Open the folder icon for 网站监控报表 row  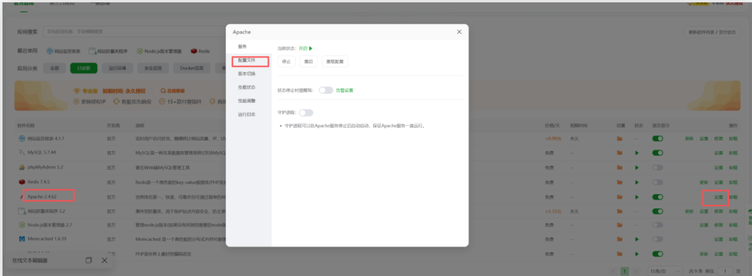pyautogui.click(x=620, y=139)
